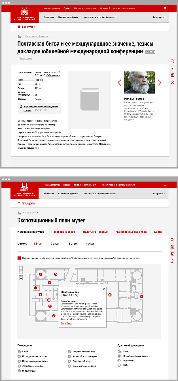The height and width of the screenshot is (381, 178).
Task: Expand 'Все музеи' in exposition plan window
Action: [26, 203]
